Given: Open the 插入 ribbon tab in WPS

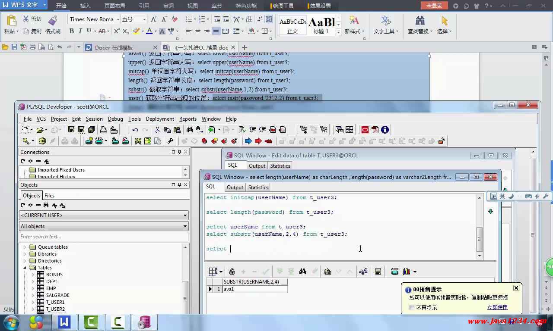Looking at the screenshot, I should click(86, 6).
